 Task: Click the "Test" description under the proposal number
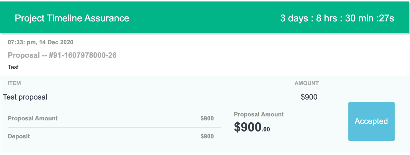coord(13,67)
